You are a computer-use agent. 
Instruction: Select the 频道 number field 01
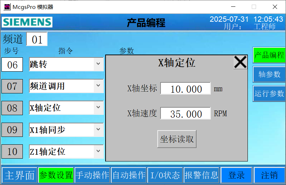(x=37, y=39)
